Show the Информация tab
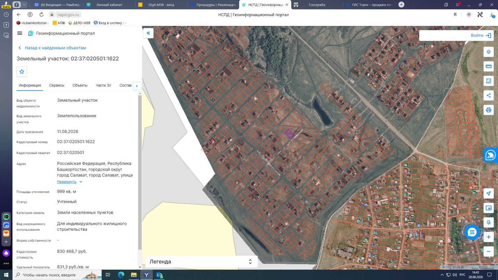Viewport: 498px width, 280px height. point(30,85)
